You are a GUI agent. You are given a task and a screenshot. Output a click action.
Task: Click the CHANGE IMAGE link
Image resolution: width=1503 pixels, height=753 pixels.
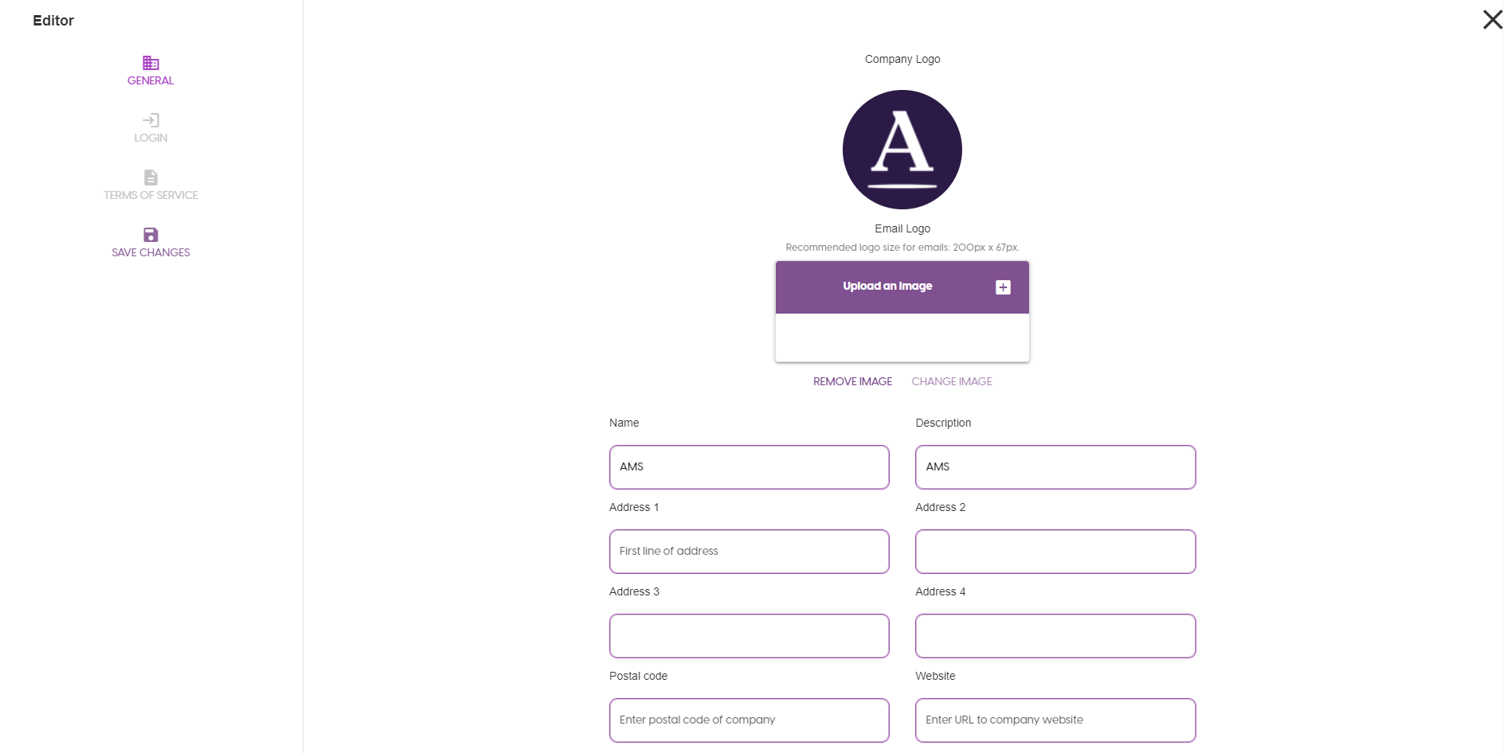[951, 381]
